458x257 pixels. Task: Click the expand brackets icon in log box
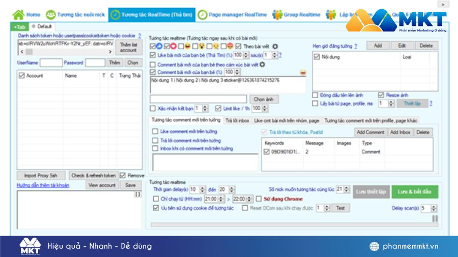point(137,194)
